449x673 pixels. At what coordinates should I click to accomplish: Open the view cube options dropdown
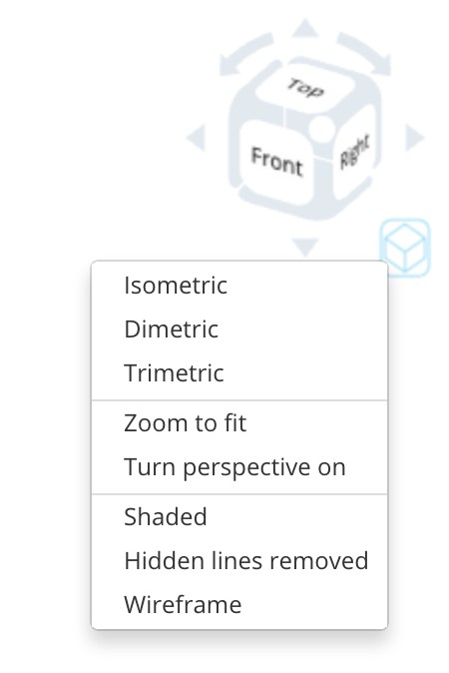[x=405, y=248]
